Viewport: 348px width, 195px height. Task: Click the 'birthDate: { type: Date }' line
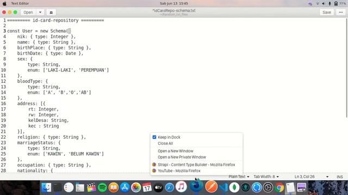click(x=50, y=53)
